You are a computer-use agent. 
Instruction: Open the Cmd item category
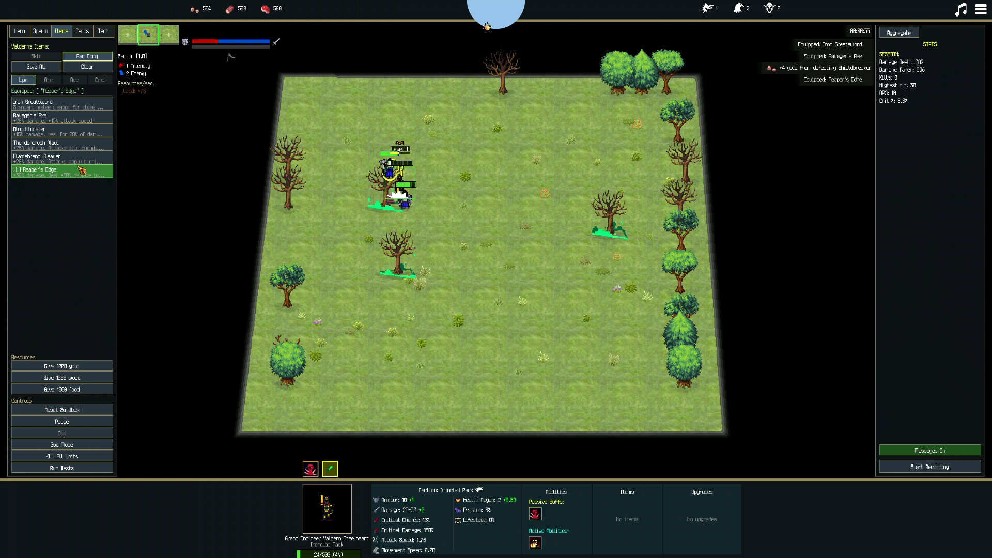[100, 80]
